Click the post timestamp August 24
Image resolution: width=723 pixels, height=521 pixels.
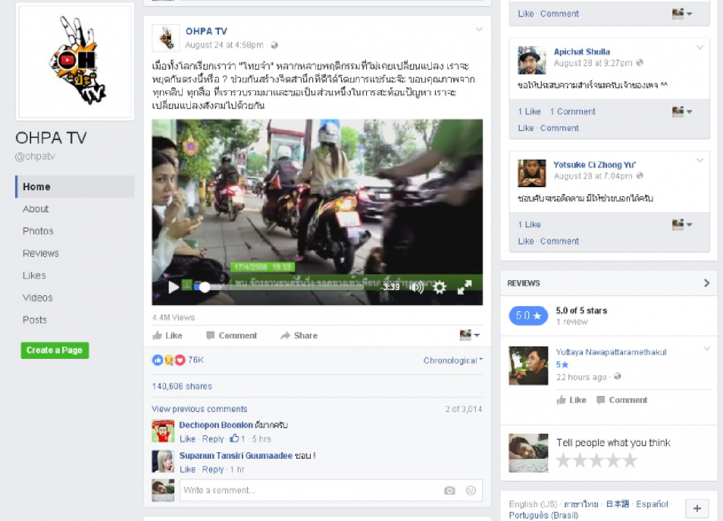(224, 45)
